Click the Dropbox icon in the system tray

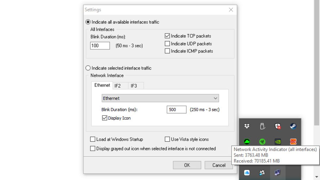(x=247, y=126)
